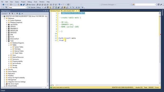The height and width of the screenshot is (92, 164).
Task: Click the Object Explorer filter icon
Action: (17, 14)
